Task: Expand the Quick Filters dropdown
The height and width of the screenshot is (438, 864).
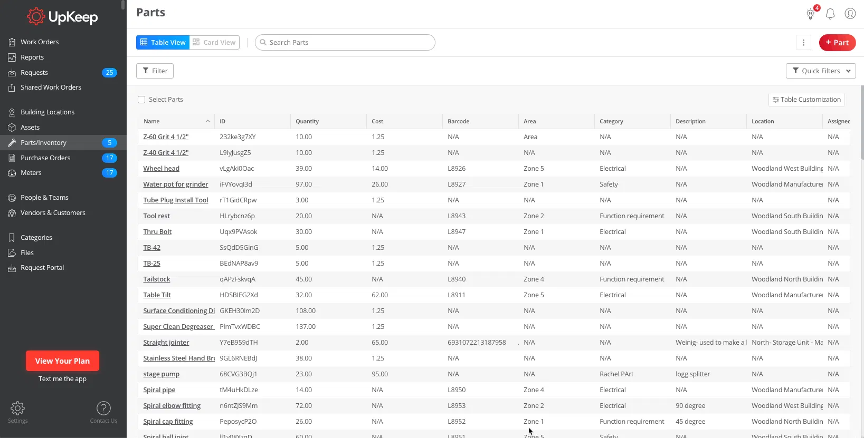Action: 821,71
